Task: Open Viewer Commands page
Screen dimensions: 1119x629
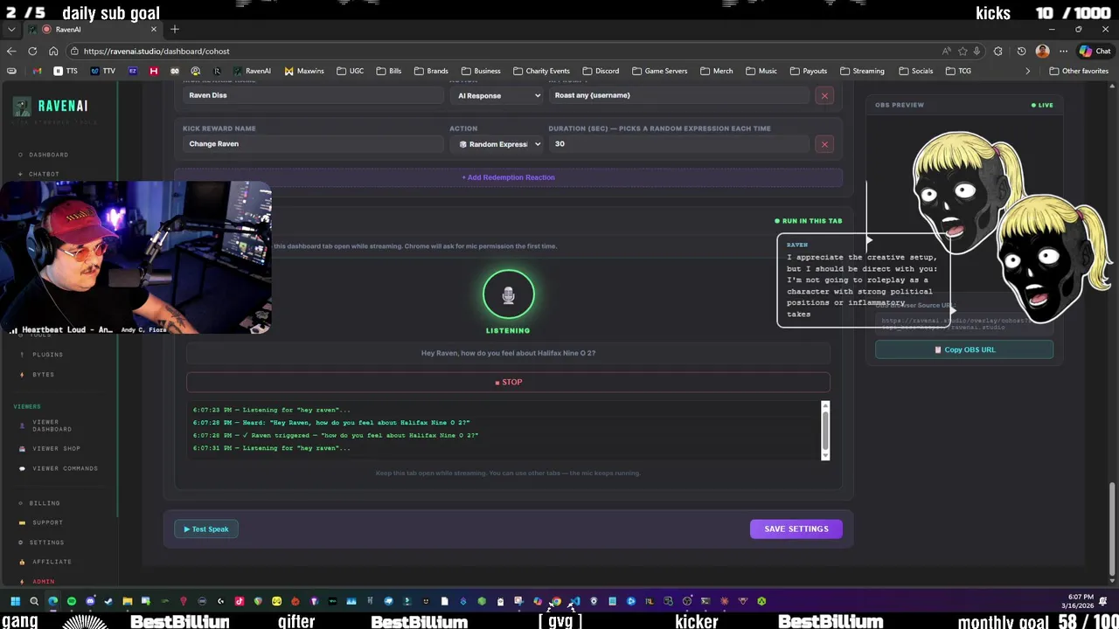Action: (x=65, y=468)
